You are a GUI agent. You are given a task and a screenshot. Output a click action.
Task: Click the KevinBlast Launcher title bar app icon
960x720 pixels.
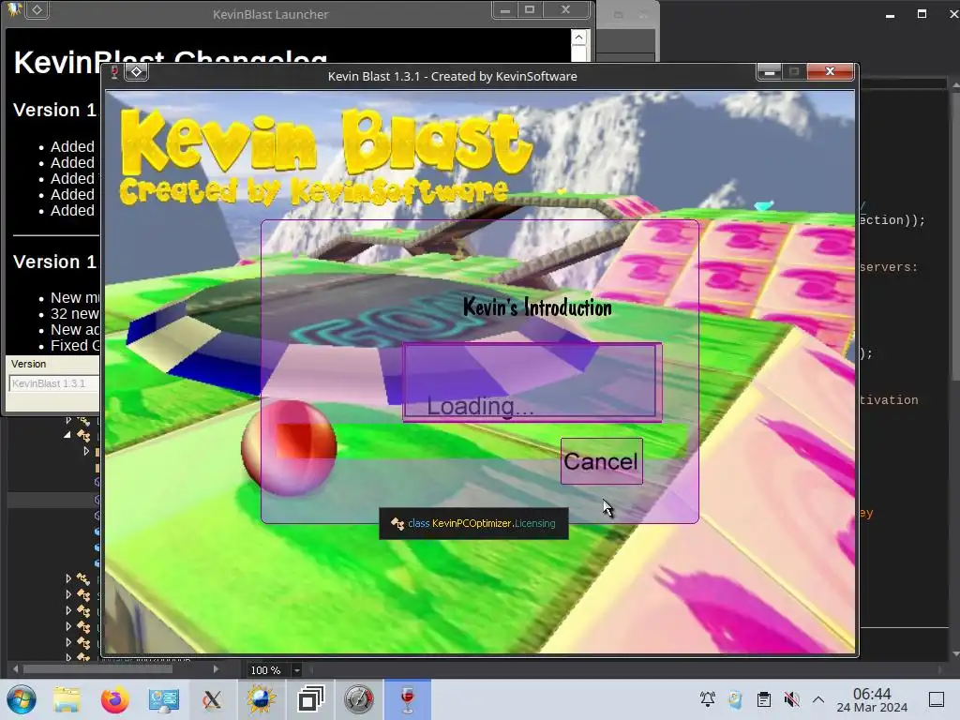[13, 9]
